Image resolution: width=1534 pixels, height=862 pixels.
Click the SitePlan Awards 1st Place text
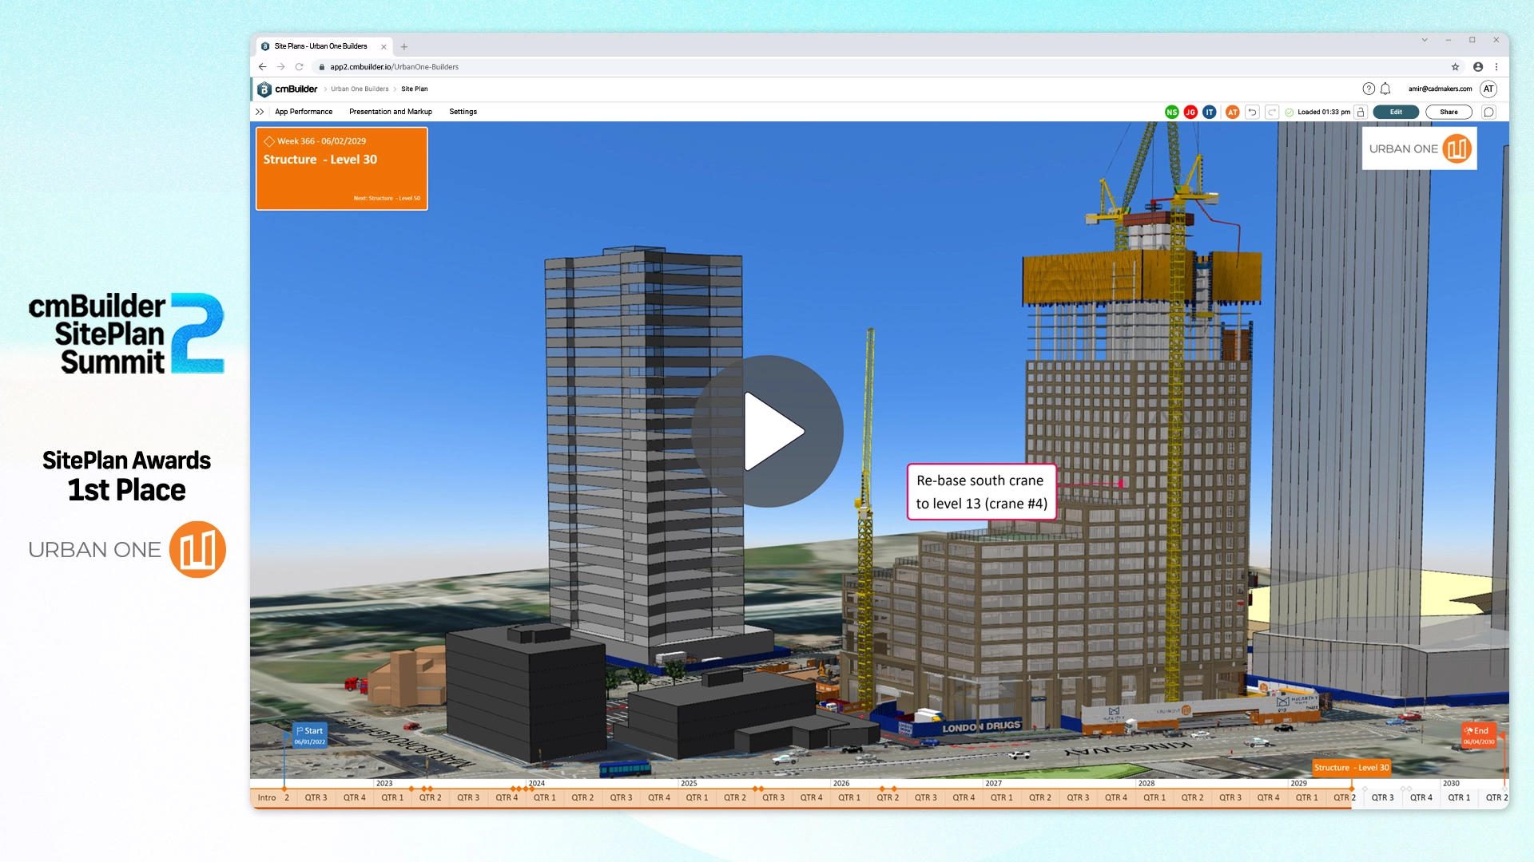coord(127,476)
